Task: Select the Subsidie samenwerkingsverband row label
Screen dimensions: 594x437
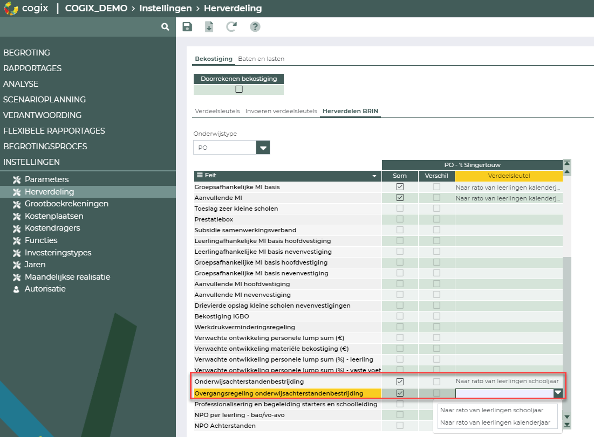Action: [245, 230]
